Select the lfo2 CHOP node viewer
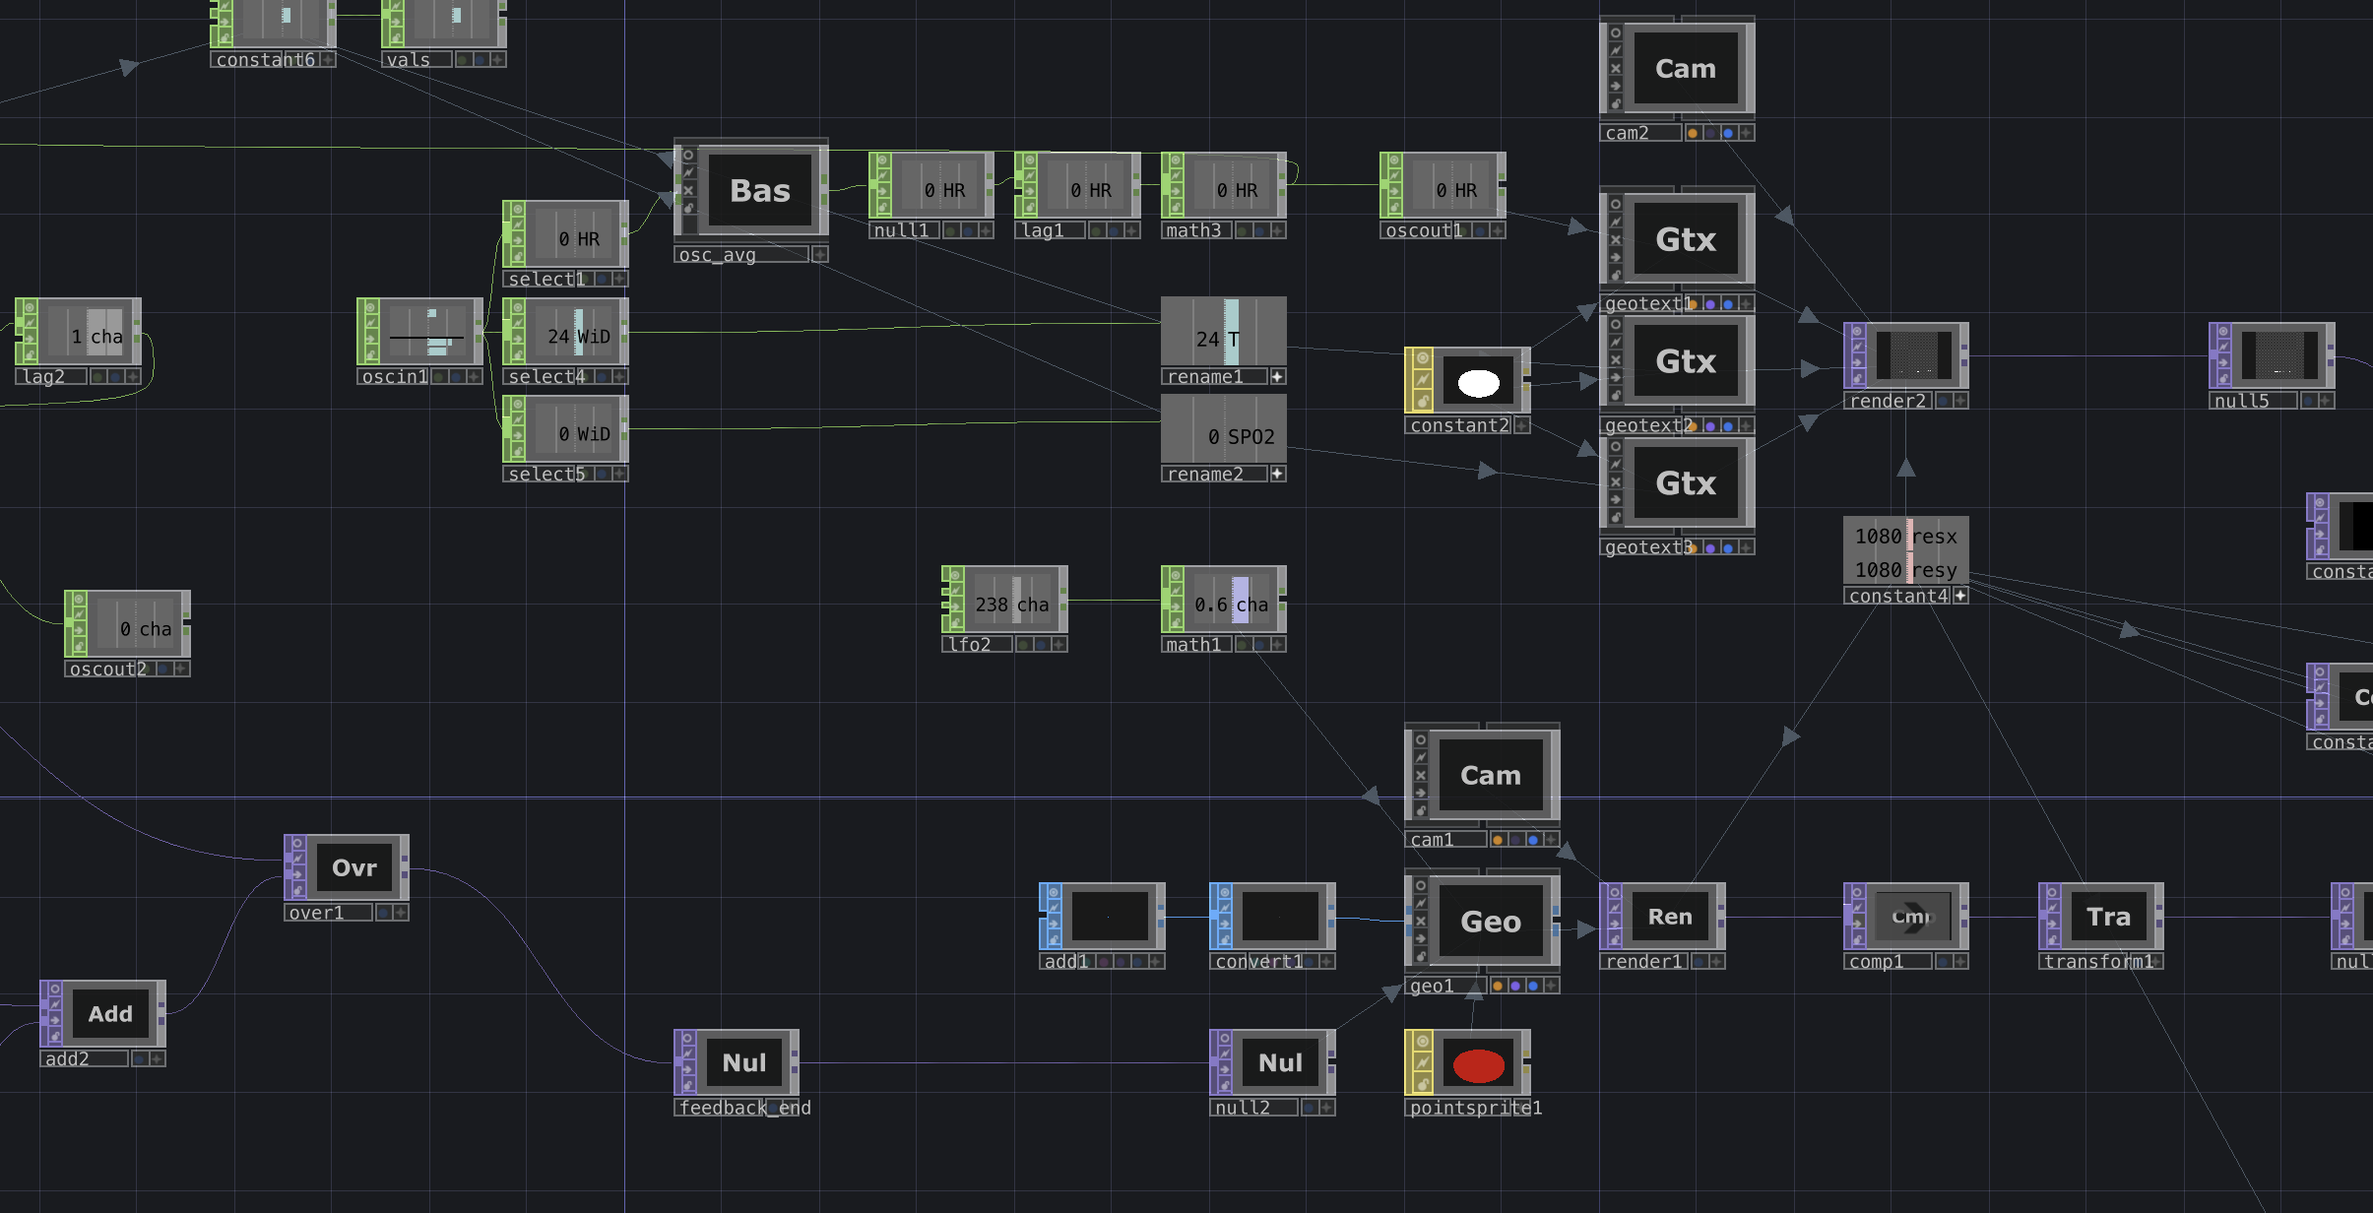The width and height of the screenshot is (2373, 1213). [x=1013, y=600]
